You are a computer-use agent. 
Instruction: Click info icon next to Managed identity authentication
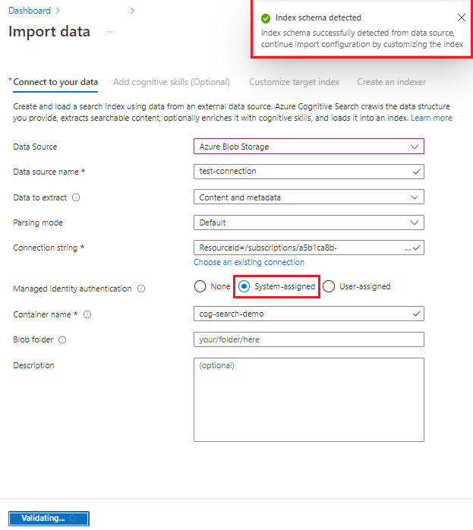[141, 289]
